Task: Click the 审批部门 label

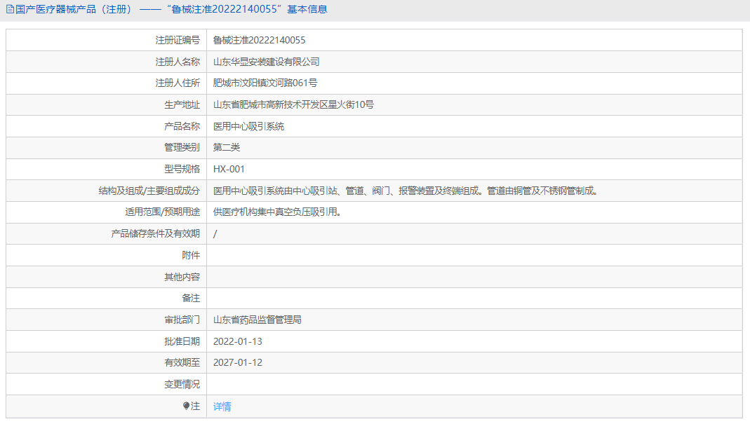Action: pyautogui.click(x=182, y=320)
